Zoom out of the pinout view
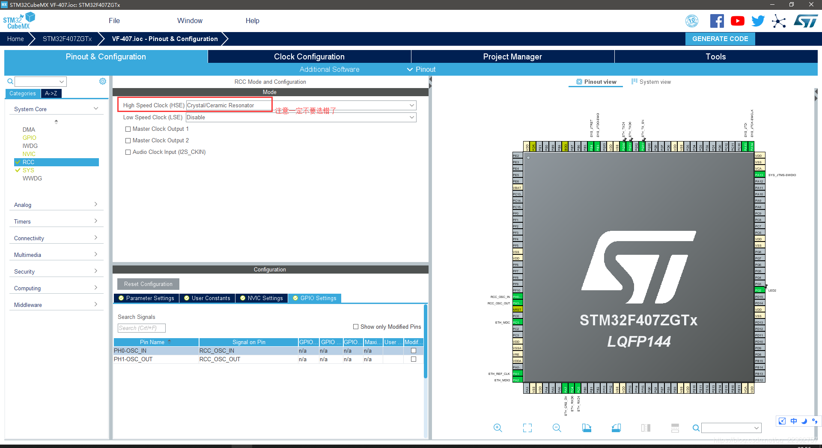822x448 pixels. pos(557,428)
